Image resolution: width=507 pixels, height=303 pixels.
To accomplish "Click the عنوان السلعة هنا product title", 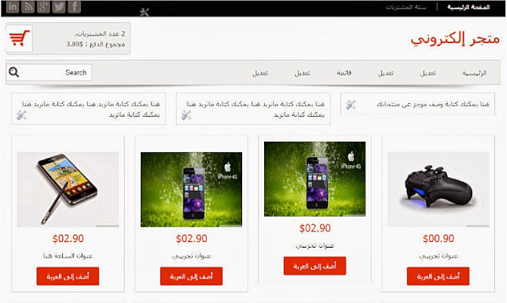I will point(68,256).
